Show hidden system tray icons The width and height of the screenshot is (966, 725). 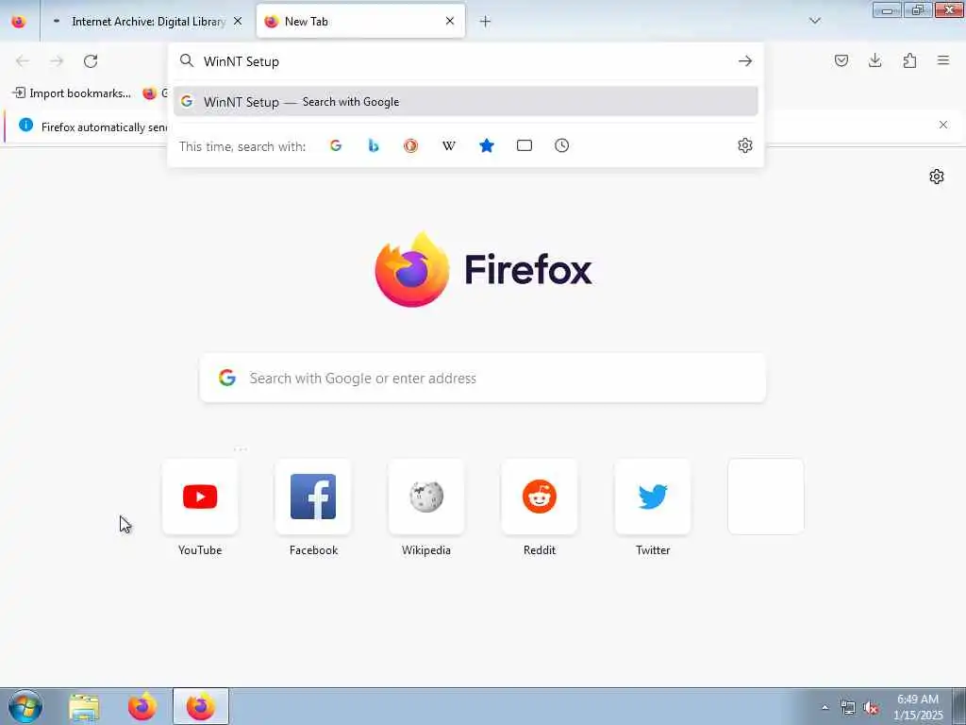824,707
